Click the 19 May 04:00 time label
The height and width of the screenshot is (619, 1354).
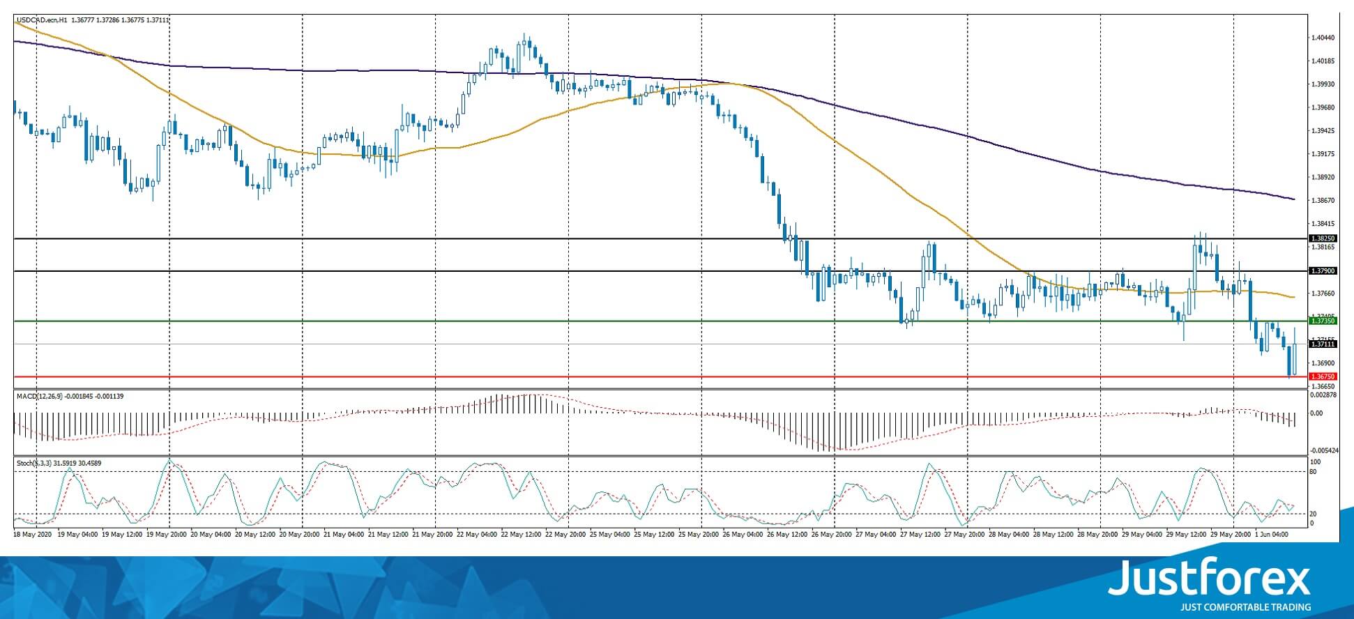click(77, 535)
